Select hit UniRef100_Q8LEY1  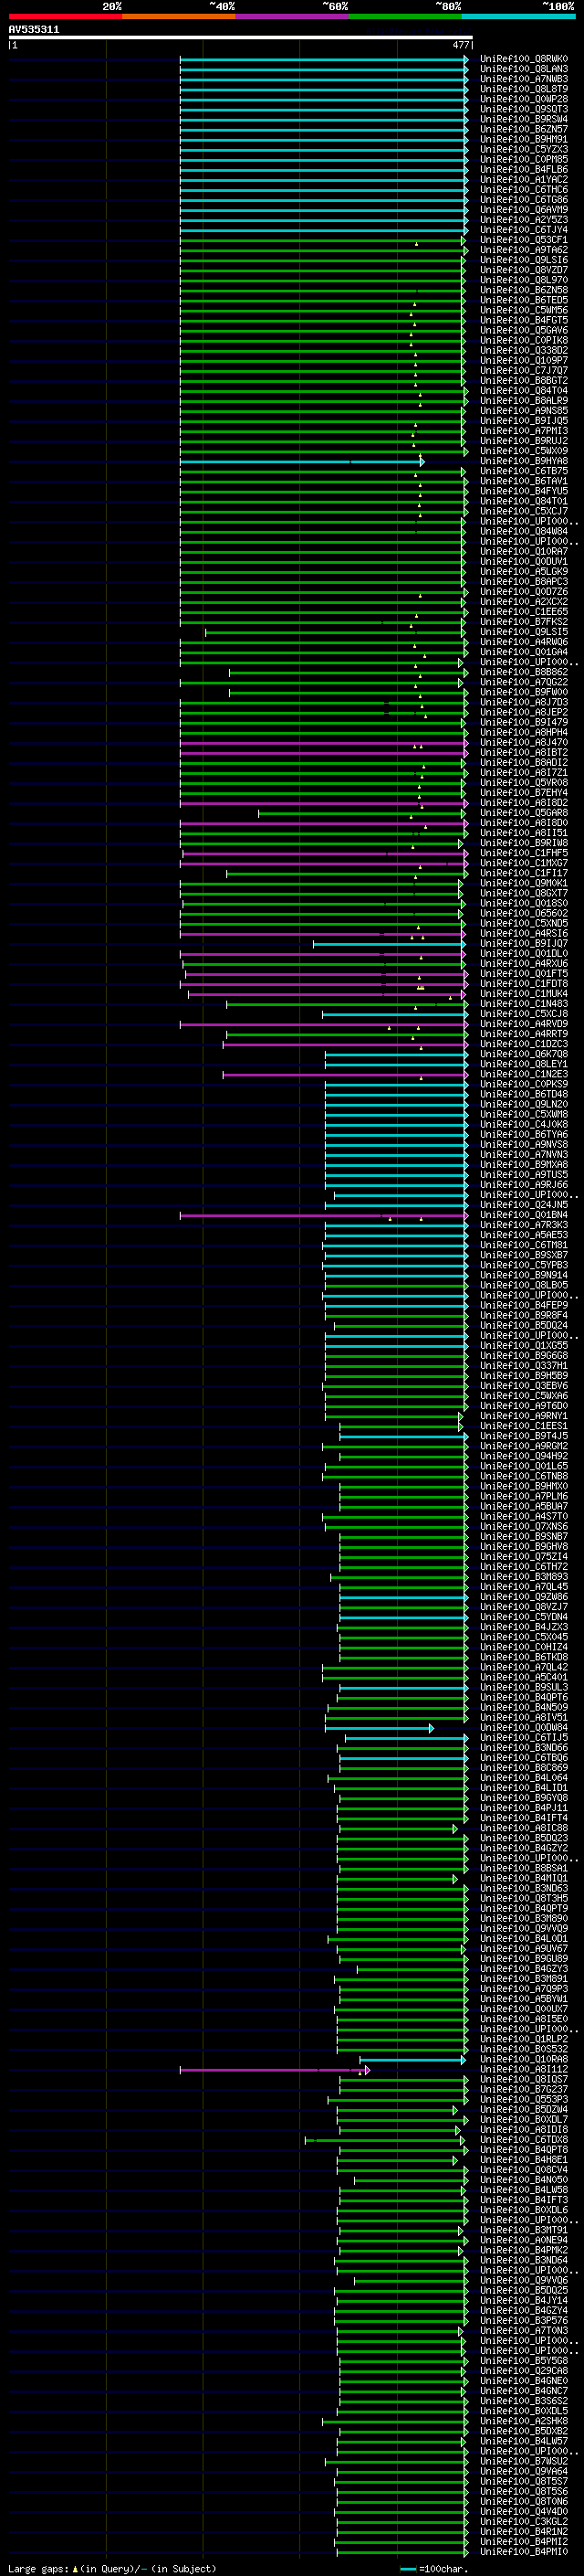click(523, 1064)
